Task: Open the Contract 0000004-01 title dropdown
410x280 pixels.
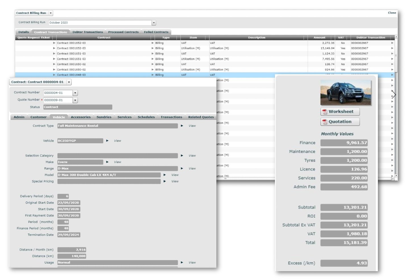Action: coord(68,82)
